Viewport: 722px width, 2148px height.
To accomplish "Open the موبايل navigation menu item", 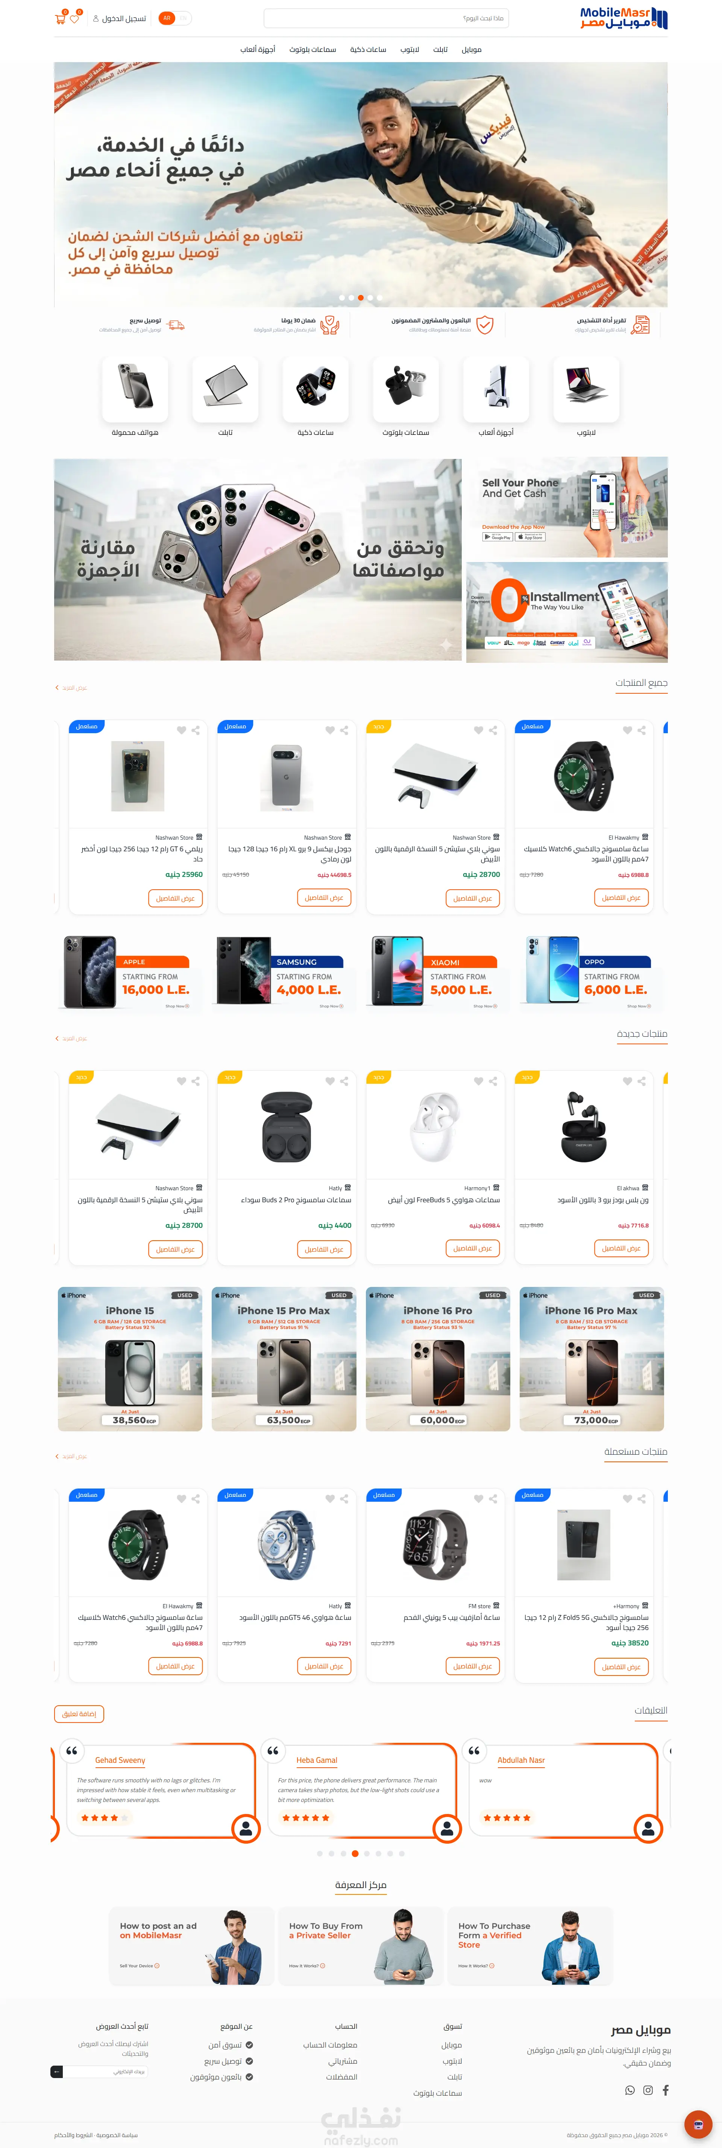I will (471, 50).
